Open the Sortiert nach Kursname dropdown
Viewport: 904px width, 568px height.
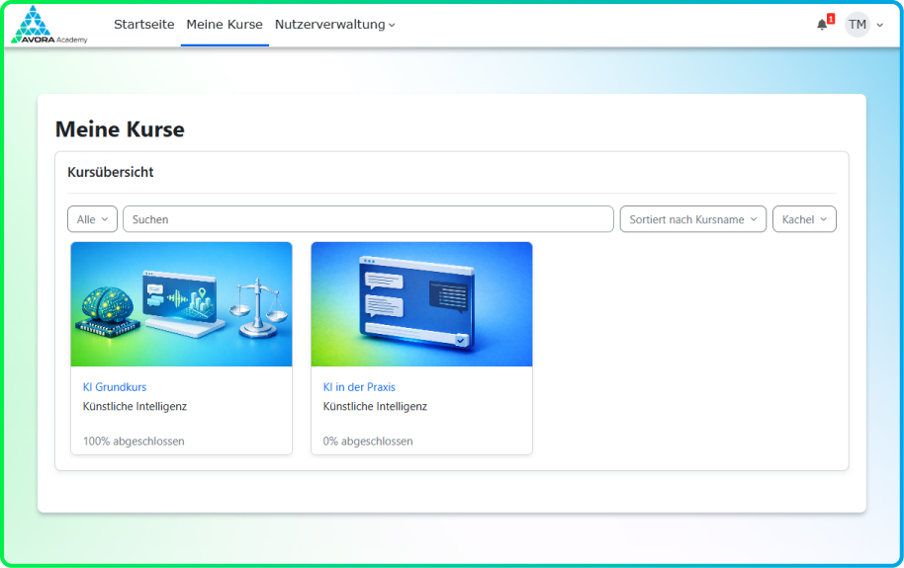(693, 219)
